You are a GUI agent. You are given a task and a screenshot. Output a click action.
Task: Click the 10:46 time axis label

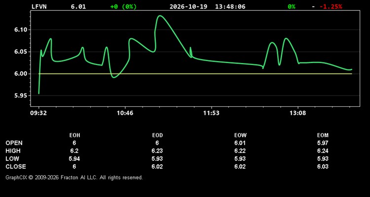[125, 113]
